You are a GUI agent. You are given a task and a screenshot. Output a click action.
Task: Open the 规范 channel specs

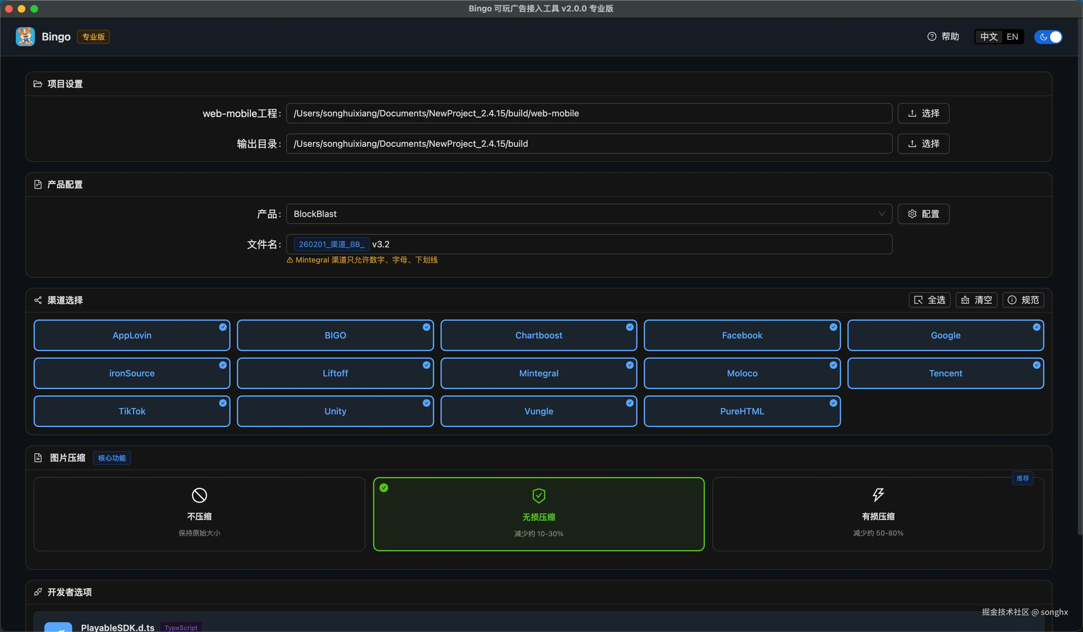(x=1023, y=300)
